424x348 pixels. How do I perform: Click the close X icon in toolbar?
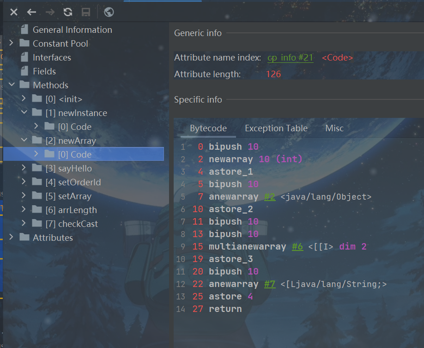click(x=14, y=12)
